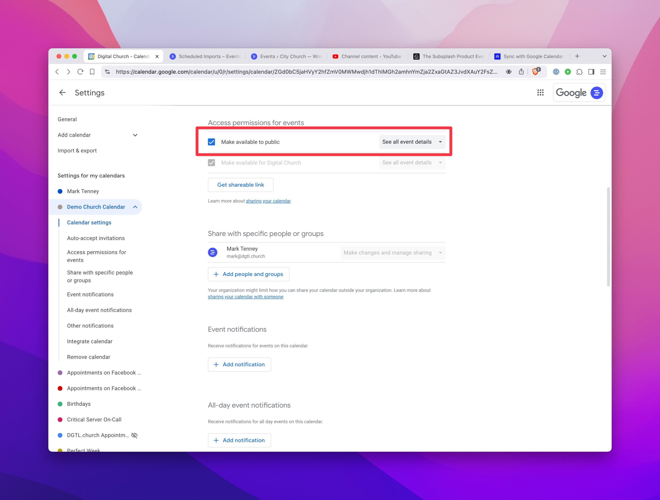This screenshot has width=660, height=500.
Task: Switch to The Subsplash Product Event tab
Action: pos(449,56)
